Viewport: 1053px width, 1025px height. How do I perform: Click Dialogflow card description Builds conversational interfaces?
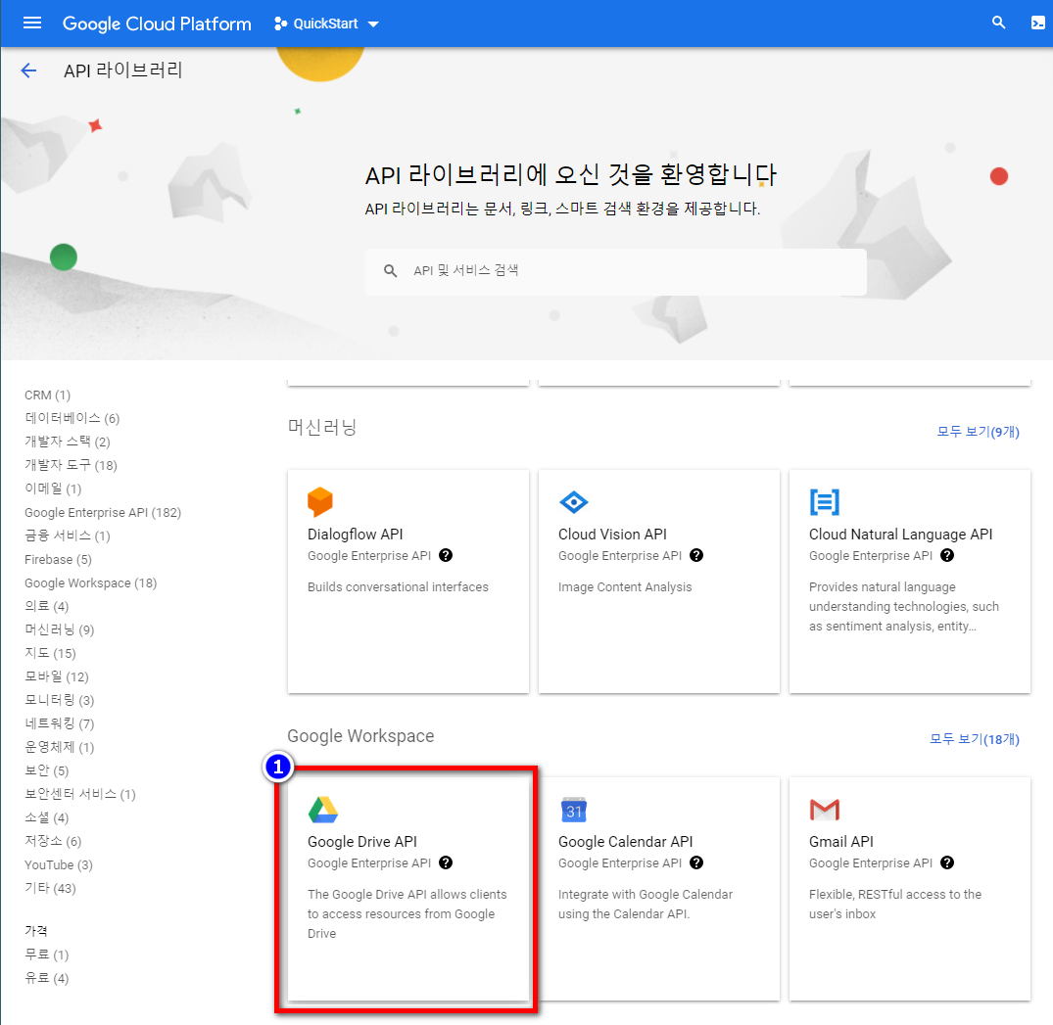(x=398, y=586)
